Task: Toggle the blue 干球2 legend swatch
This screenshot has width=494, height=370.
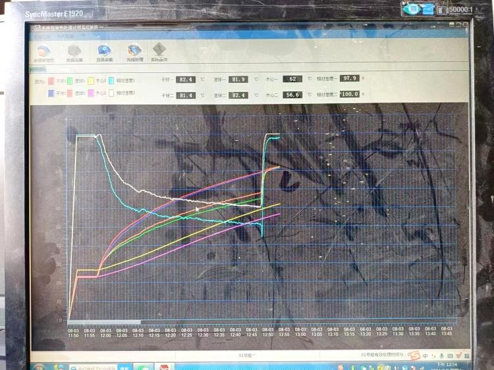Action: [x=50, y=93]
